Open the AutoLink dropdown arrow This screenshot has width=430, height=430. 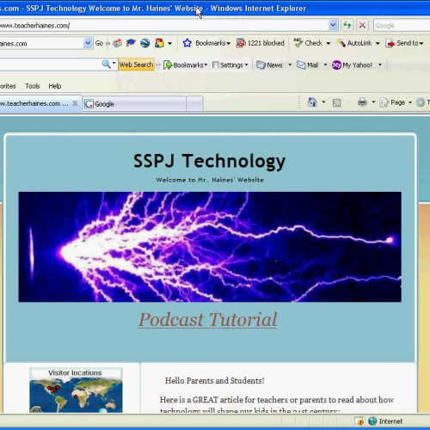tap(378, 44)
